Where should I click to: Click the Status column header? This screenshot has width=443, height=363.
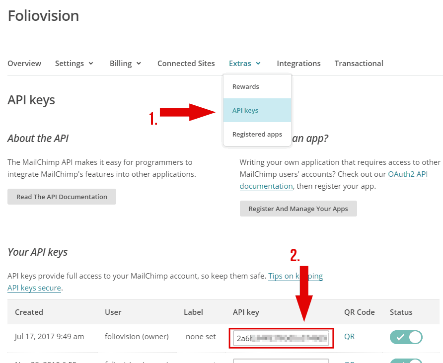click(401, 312)
